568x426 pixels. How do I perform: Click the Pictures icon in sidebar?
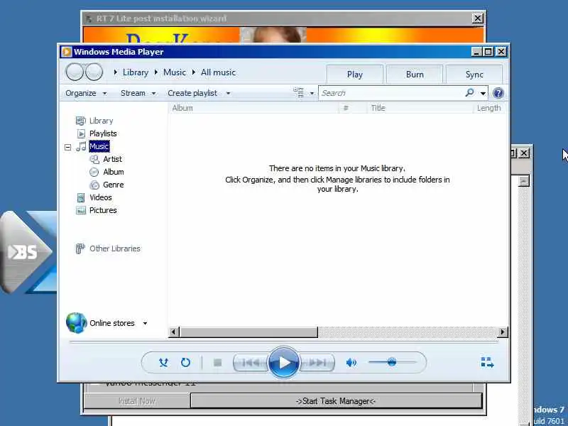(x=81, y=210)
